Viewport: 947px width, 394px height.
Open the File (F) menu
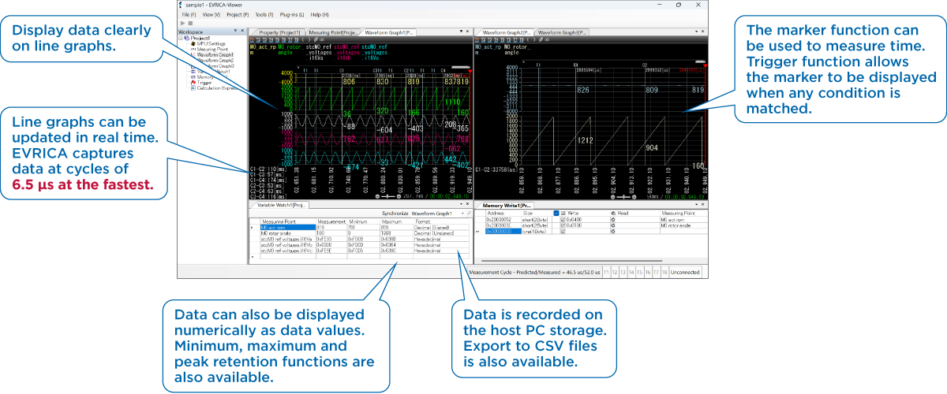coord(189,15)
